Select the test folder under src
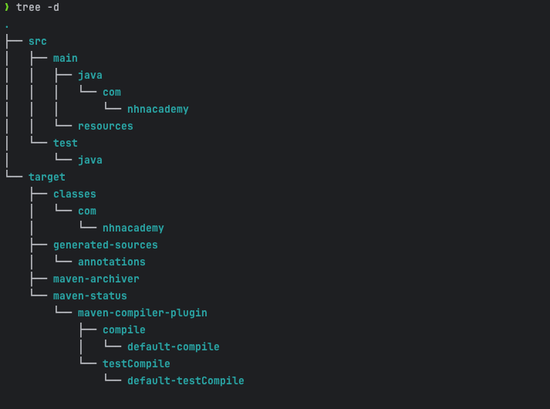Image resolution: width=550 pixels, height=409 pixels. click(x=66, y=143)
